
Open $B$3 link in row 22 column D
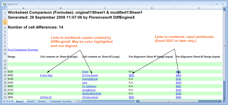pos(131,97)
